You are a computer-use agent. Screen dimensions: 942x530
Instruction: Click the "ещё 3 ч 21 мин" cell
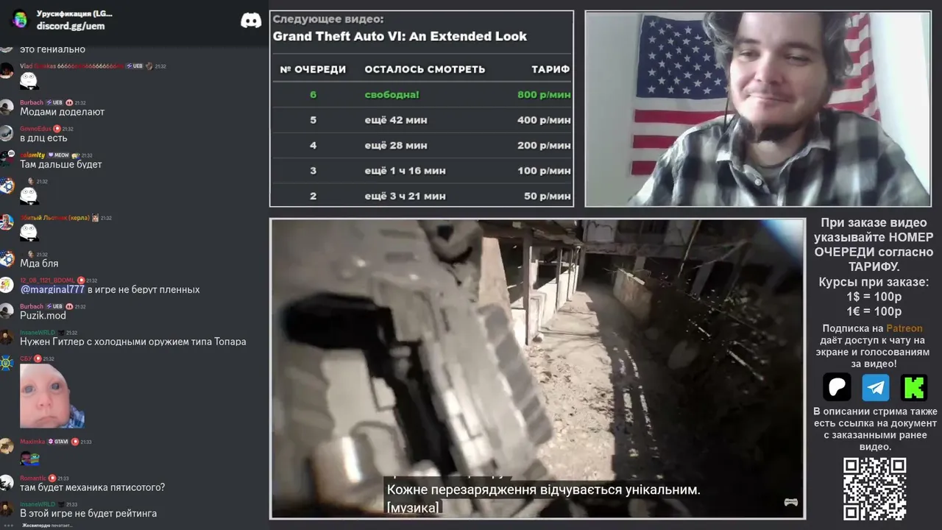click(405, 196)
